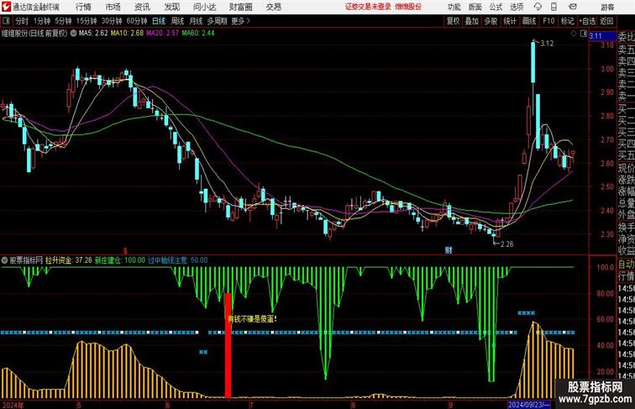Expand the 更多 periods list
Image resolution: width=635 pixels, height=409 pixels.
[241, 21]
